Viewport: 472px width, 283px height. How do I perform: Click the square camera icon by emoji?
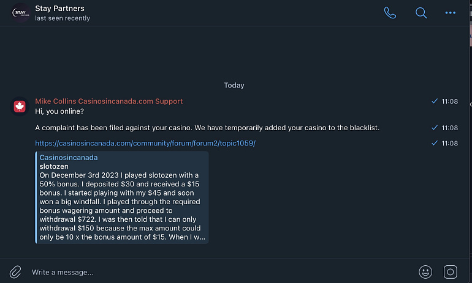[x=451, y=272]
